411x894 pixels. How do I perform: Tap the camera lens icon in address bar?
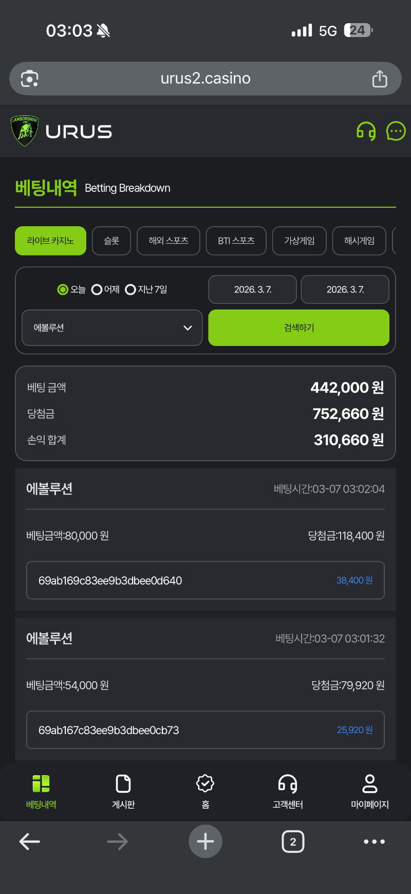point(30,79)
